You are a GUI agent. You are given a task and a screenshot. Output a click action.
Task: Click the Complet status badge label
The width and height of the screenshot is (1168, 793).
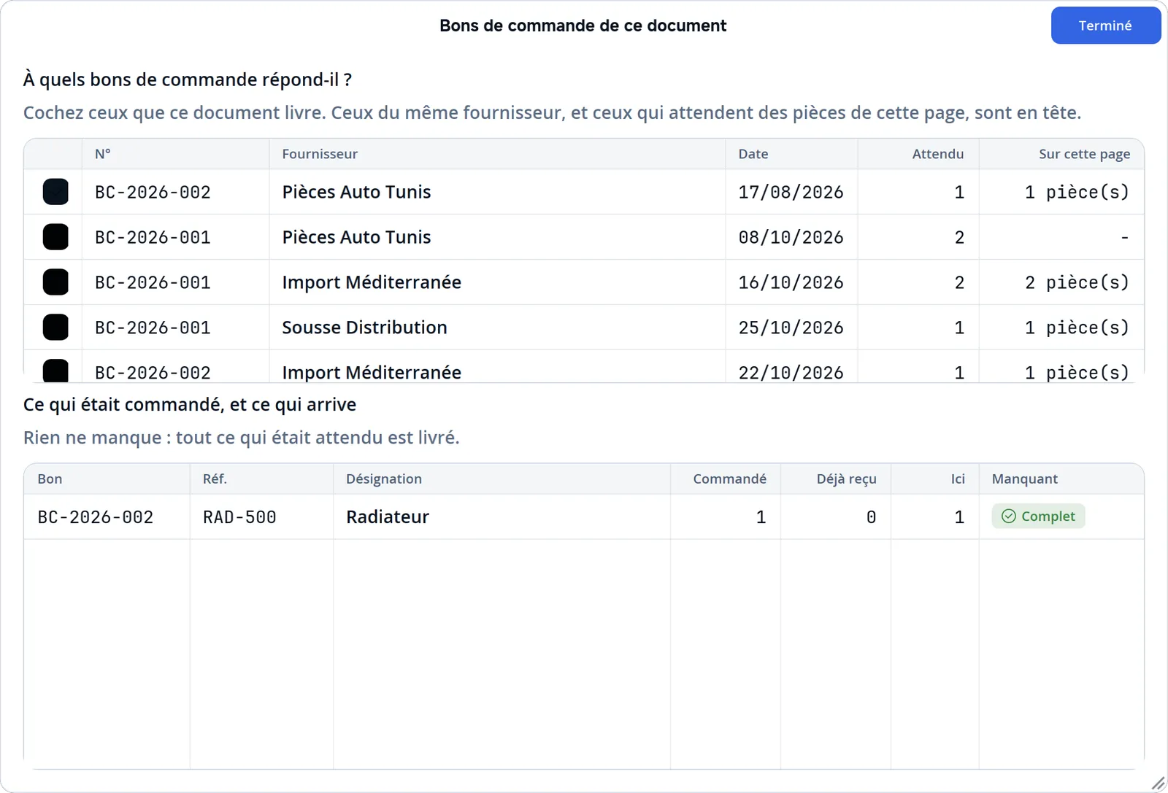[x=1048, y=517]
